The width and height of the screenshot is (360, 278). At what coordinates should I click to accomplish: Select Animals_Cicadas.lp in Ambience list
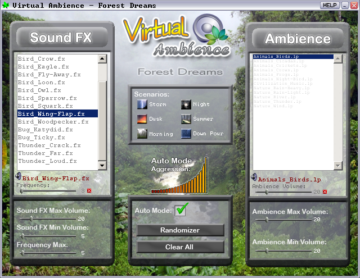tap(293, 61)
